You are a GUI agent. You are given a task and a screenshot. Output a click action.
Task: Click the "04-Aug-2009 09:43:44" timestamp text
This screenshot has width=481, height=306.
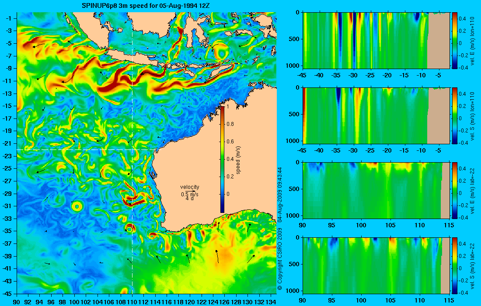click(x=279, y=195)
